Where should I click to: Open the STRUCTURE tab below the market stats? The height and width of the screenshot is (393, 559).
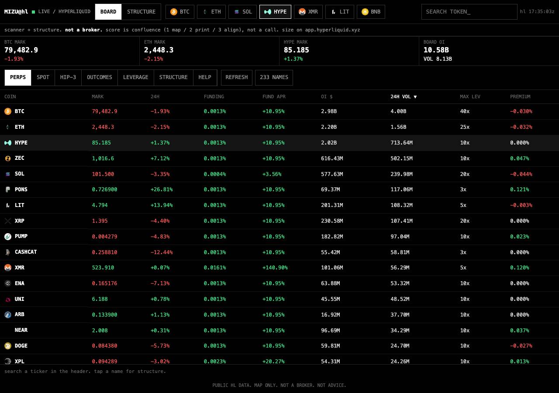(173, 77)
